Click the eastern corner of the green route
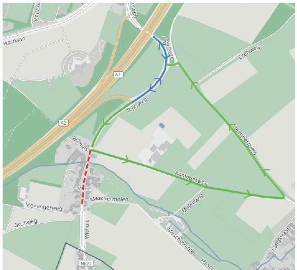The image size is (297, 270). [x=284, y=198]
